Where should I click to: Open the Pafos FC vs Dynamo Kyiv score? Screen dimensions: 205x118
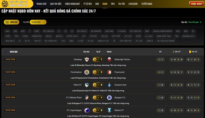pyautogui.click(x=98, y=85)
